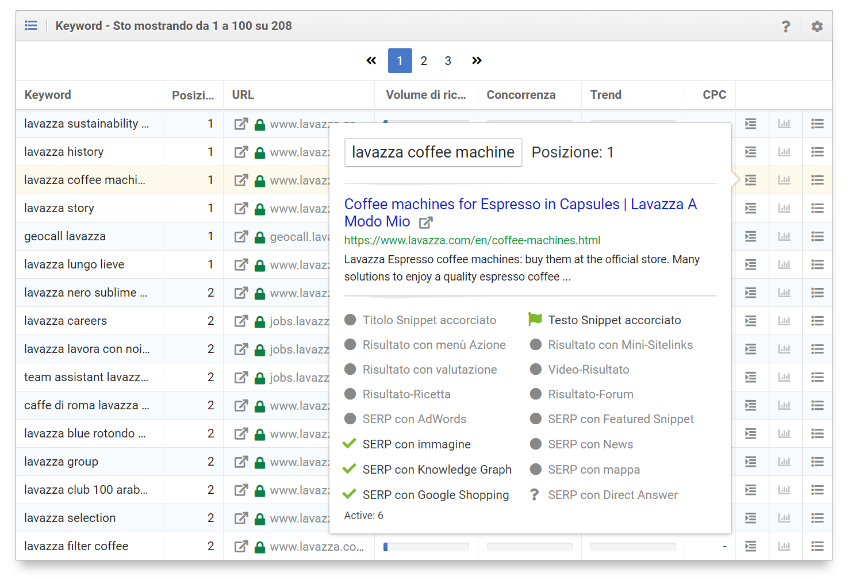
Task: Go to previous pages with double left arrow
Action: [371, 61]
